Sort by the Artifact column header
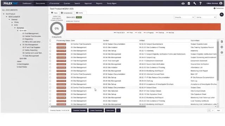This screenshot has height=126, width=225. [142, 41]
